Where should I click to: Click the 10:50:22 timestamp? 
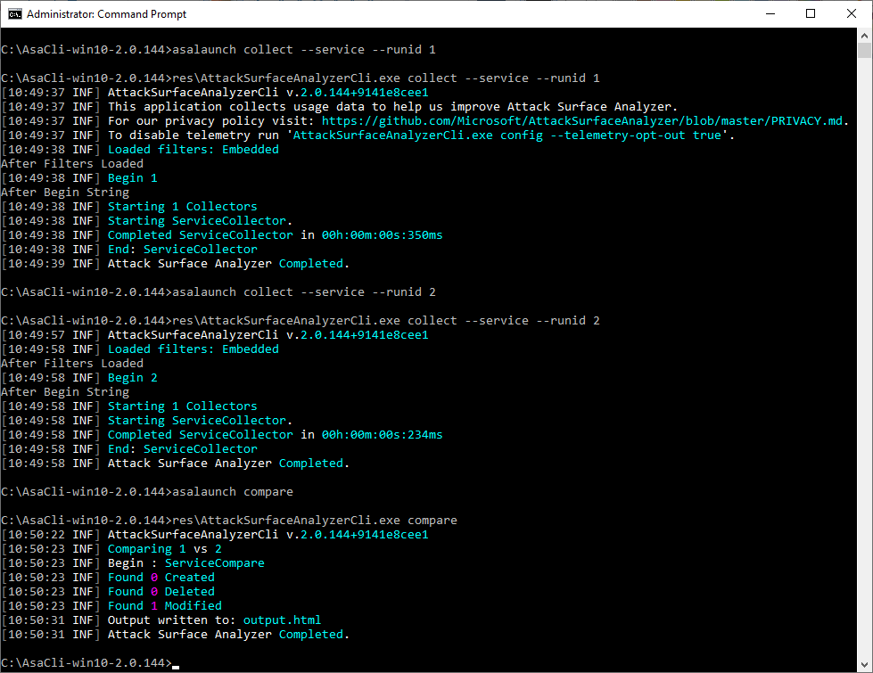coord(37,535)
